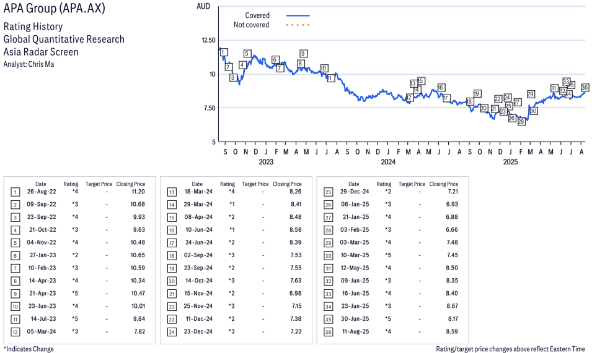Click the Not covered legend label

252,25
